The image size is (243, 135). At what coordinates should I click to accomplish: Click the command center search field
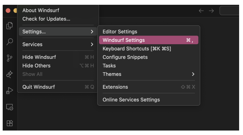click(229, 11)
